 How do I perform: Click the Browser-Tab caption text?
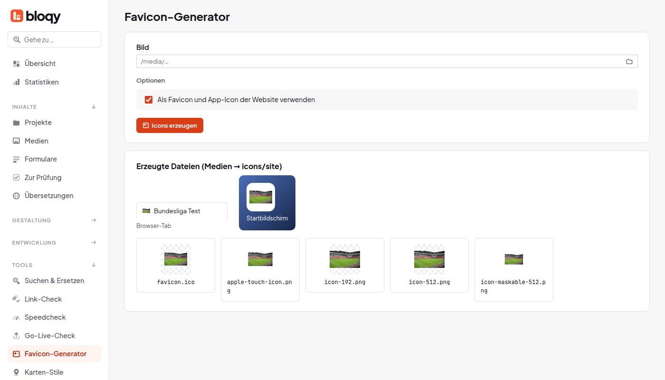(x=154, y=226)
